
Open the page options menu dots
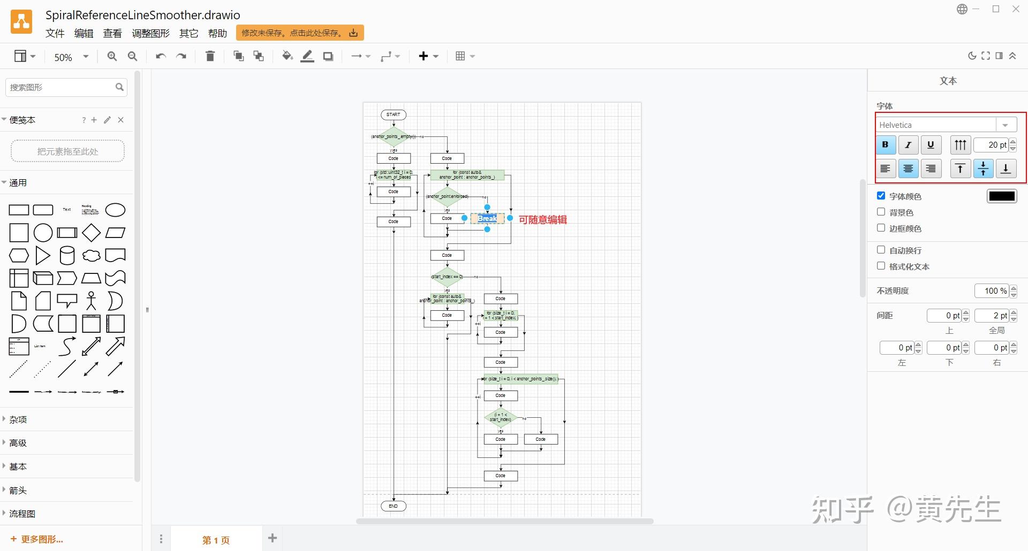(x=161, y=539)
